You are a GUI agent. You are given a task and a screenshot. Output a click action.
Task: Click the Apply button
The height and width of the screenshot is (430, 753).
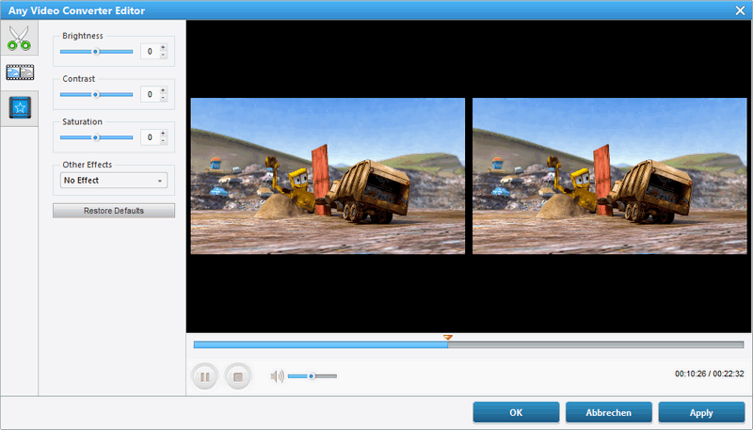point(701,413)
